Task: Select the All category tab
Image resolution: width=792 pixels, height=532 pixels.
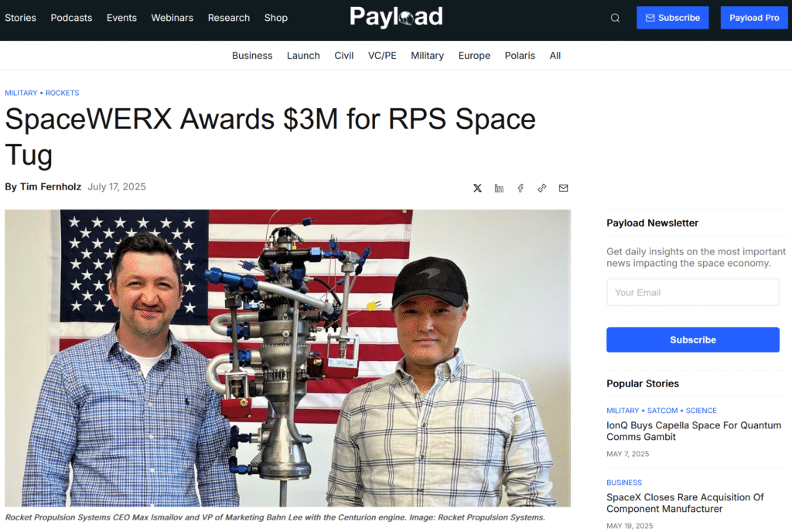Action: pos(555,56)
